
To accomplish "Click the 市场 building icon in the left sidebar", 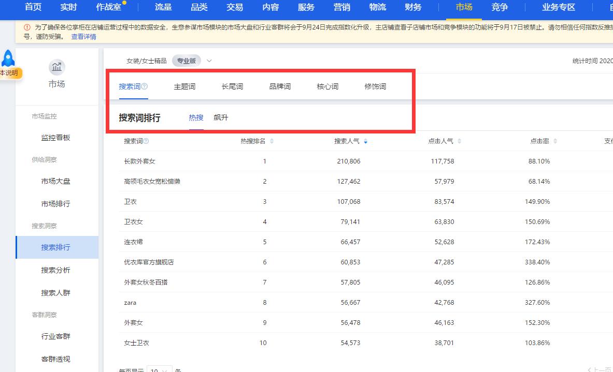I will 56,67.
